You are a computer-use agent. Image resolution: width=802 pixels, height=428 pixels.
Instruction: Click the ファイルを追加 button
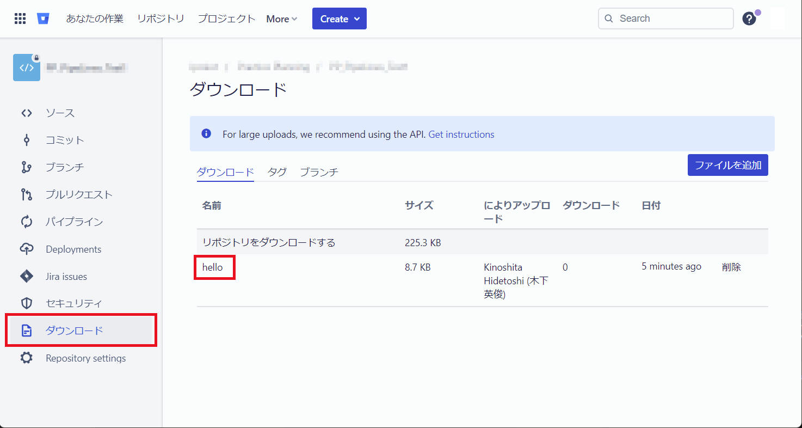click(x=727, y=165)
